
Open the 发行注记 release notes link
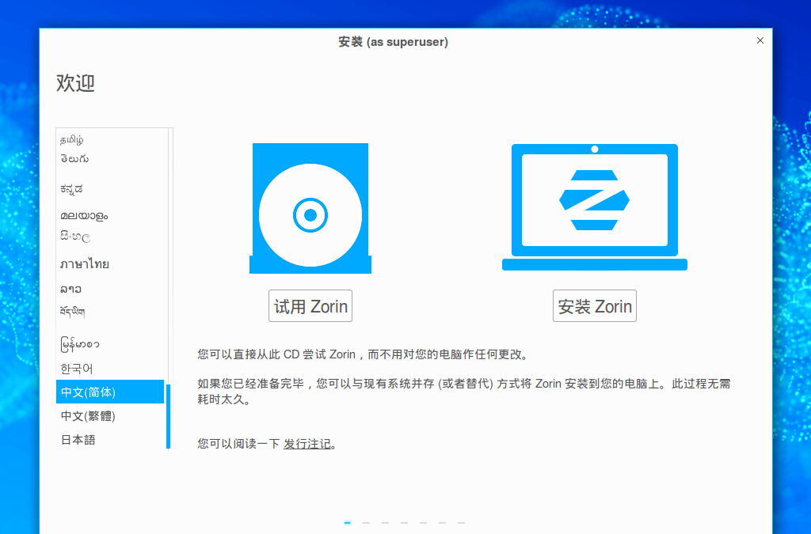coord(307,444)
